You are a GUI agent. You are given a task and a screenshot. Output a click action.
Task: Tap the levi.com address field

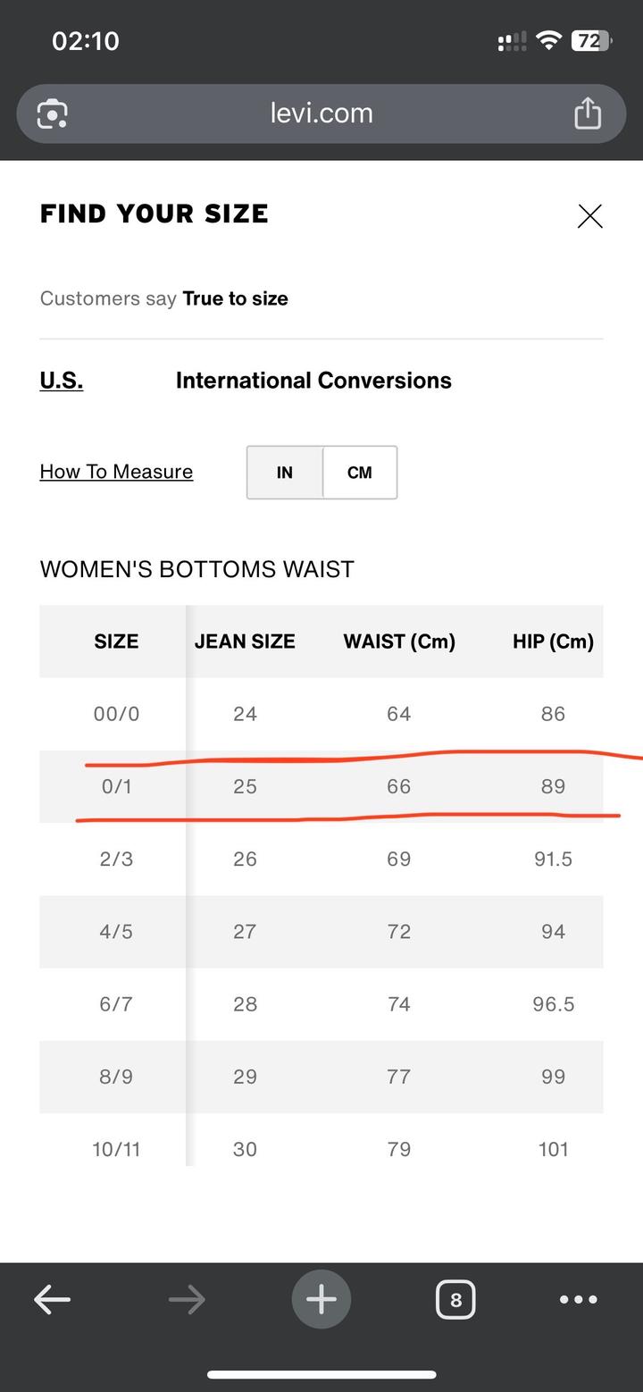(321, 113)
